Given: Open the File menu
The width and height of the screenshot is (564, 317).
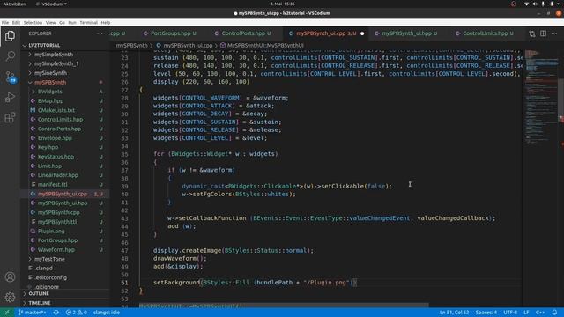Looking at the screenshot, I should [x=5, y=22].
